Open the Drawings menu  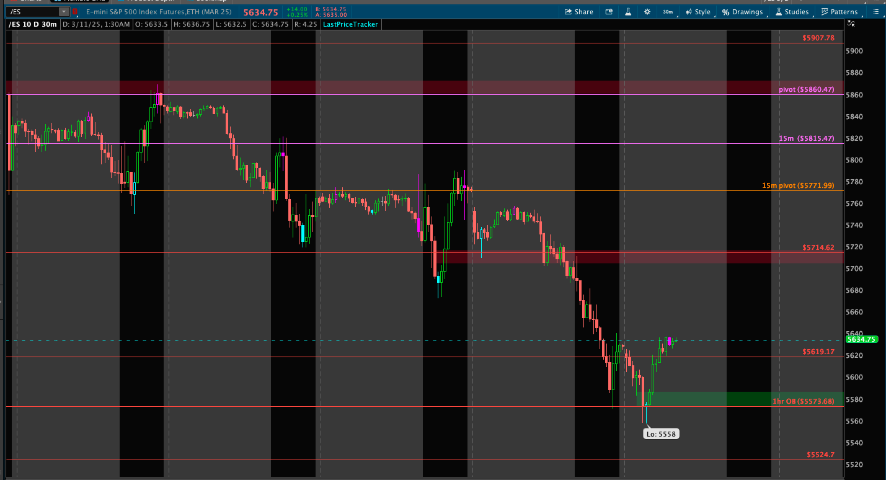pyautogui.click(x=743, y=12)
